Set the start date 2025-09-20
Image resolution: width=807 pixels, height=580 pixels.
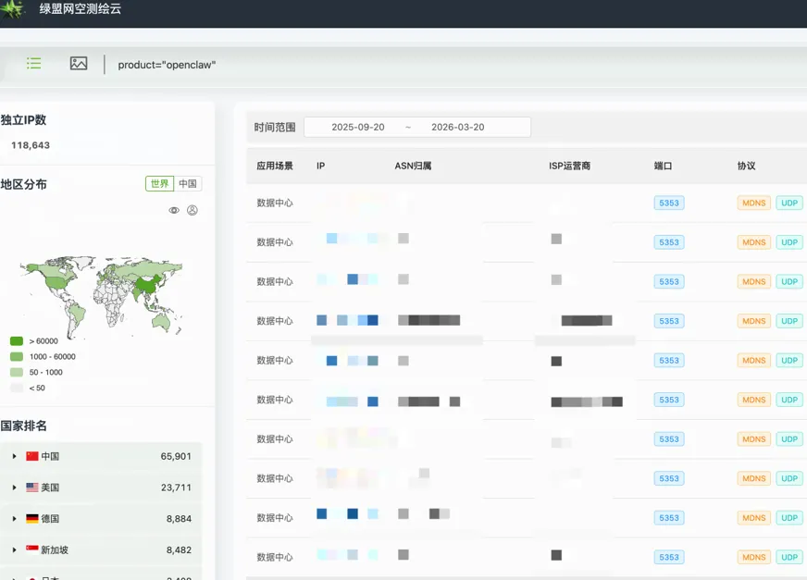358,127
